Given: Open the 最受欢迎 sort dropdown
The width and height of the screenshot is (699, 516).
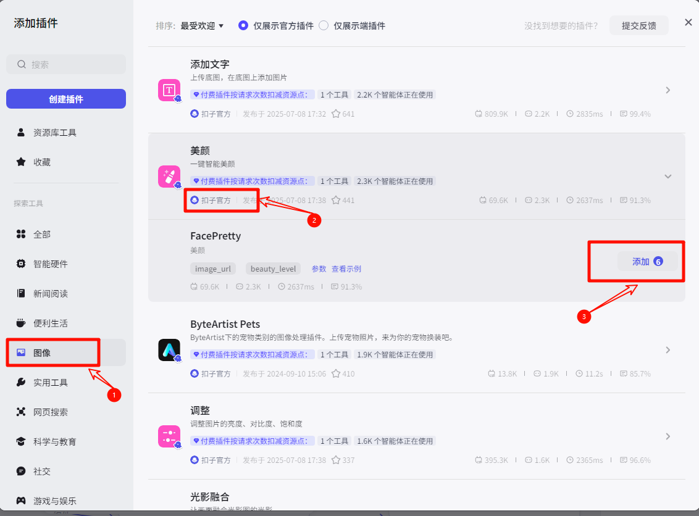Looking at the screenshot, I should (202, 26).
